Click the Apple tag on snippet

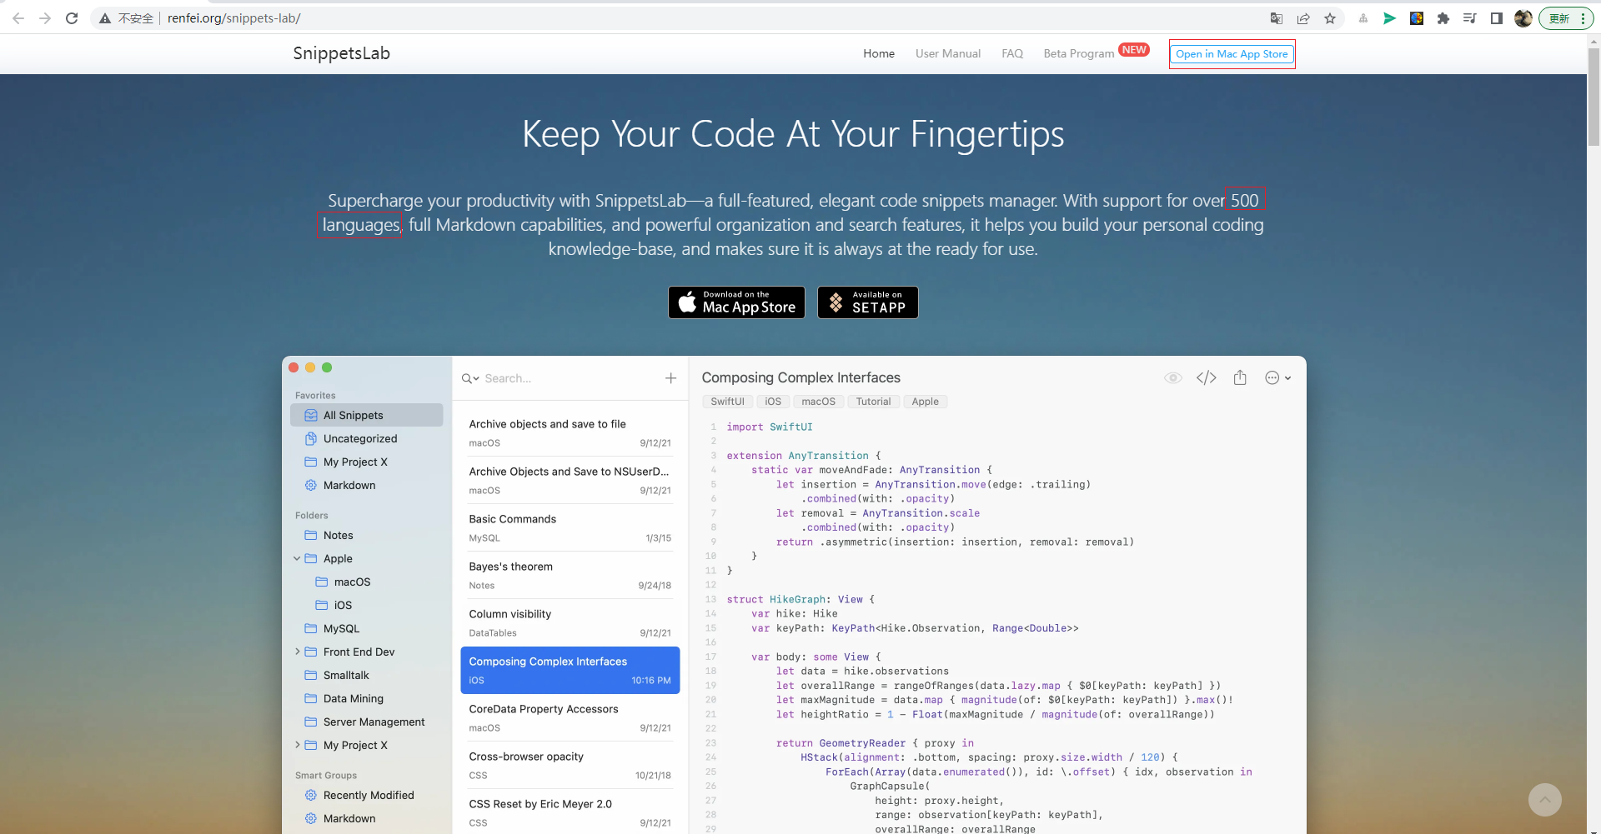click(x=925, y=402)
